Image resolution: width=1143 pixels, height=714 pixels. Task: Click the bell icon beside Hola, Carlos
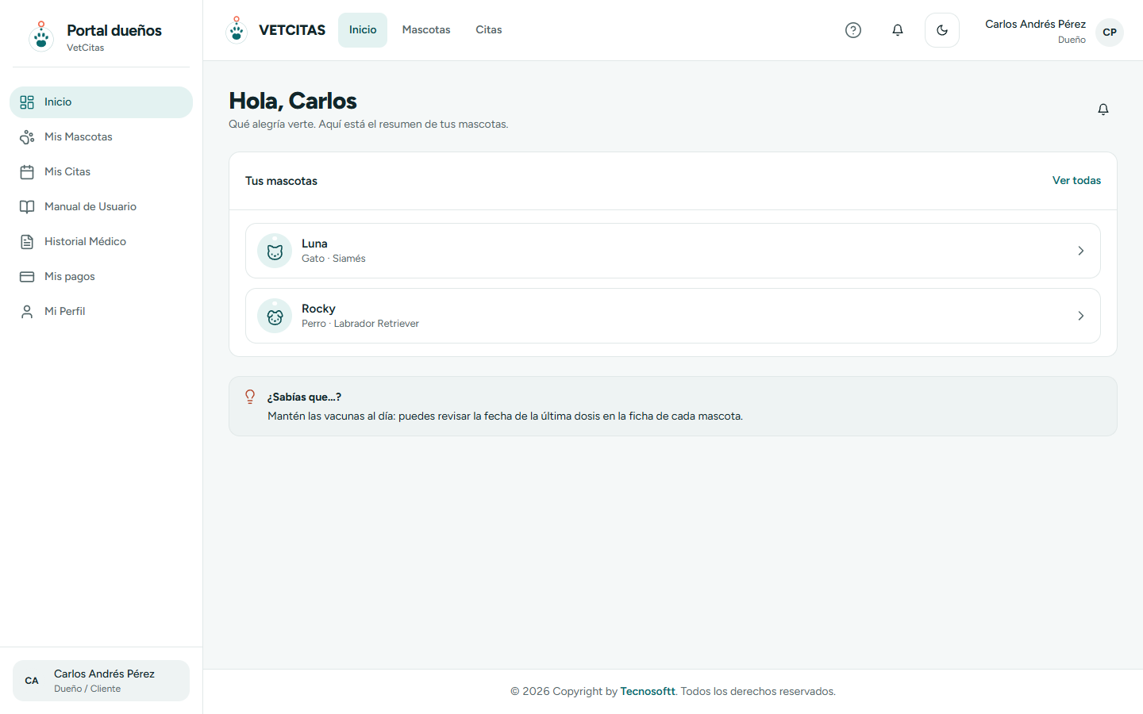click(1103, 109)
